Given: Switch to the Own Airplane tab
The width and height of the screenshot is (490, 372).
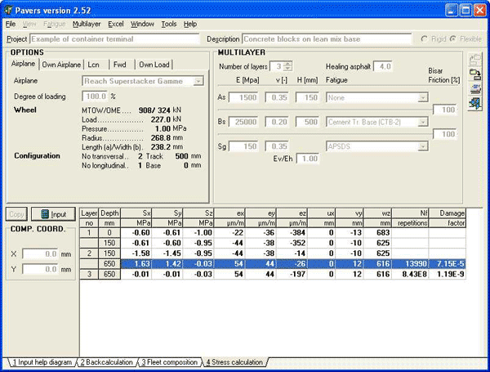Looking at the screenshot, I should point(61,64).
